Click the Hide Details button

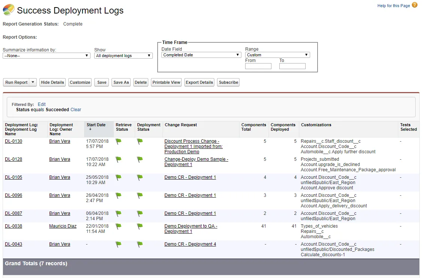click(x=53, y=82)
